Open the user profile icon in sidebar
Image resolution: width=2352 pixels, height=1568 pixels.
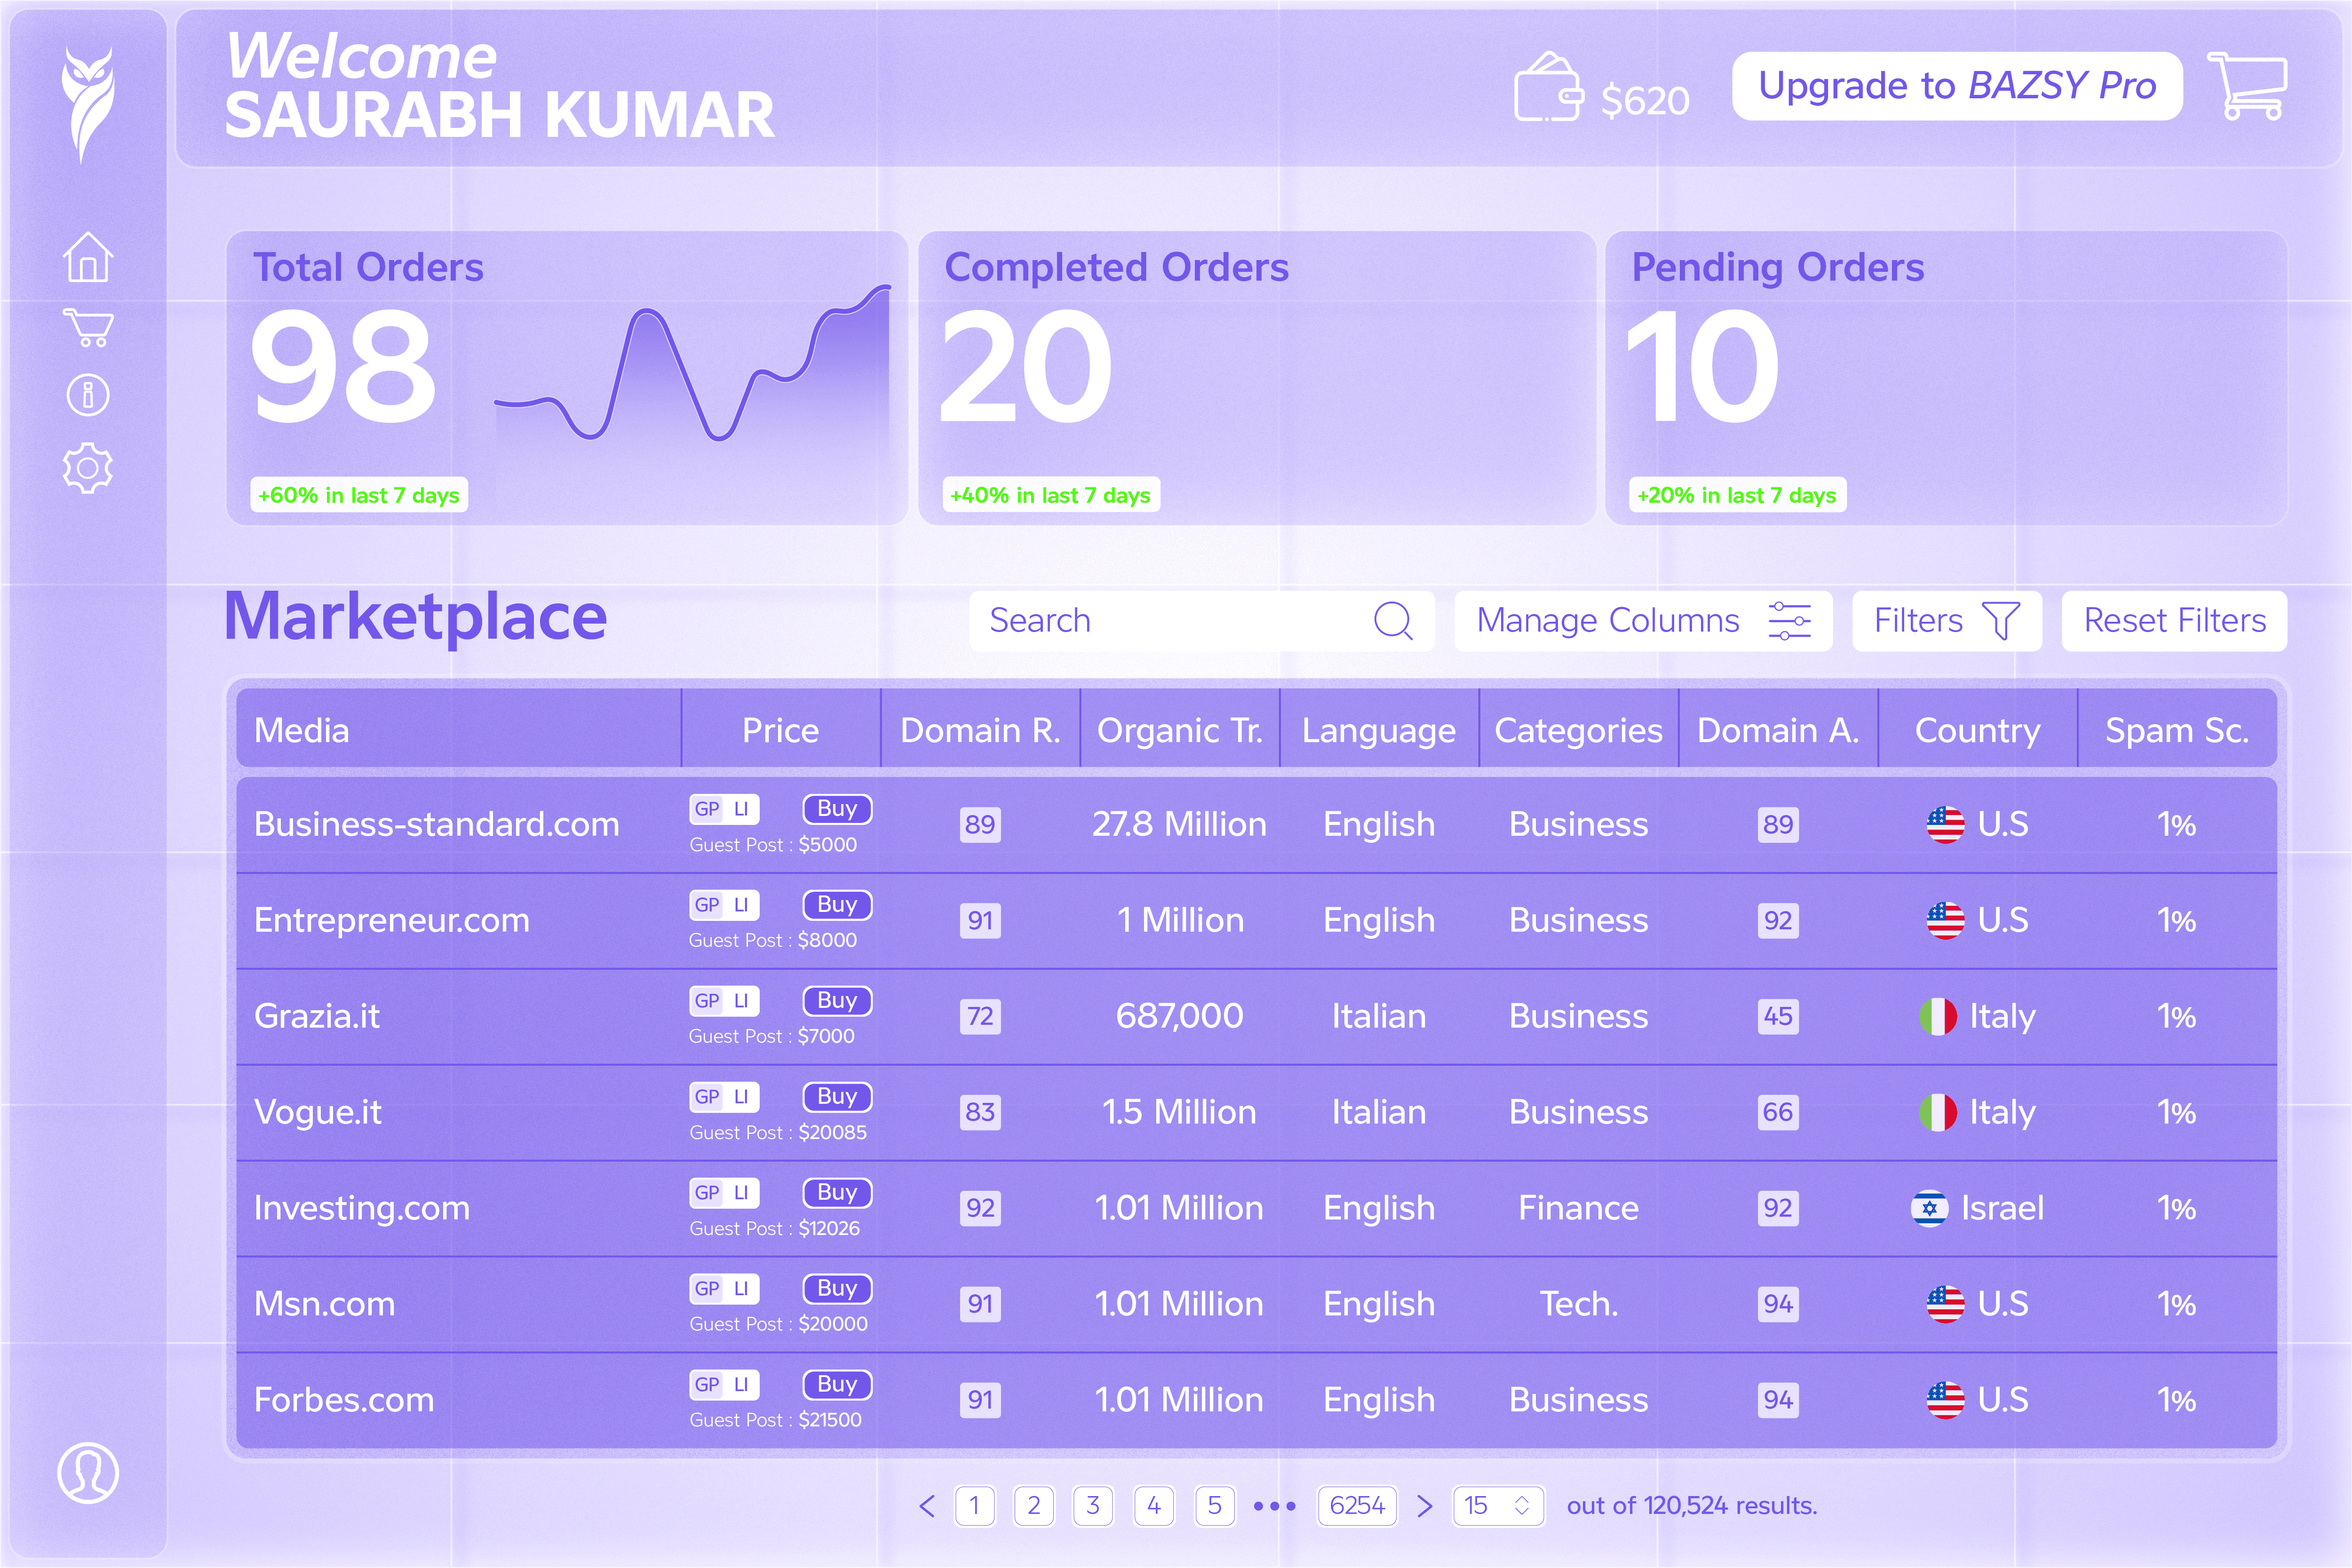[88, 1472]
